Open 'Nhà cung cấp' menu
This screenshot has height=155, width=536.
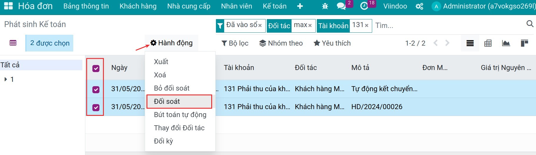189,6
